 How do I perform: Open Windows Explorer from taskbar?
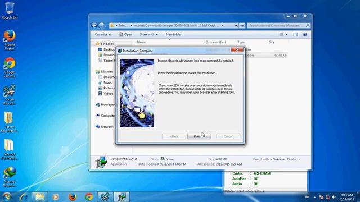click(39, 197)
